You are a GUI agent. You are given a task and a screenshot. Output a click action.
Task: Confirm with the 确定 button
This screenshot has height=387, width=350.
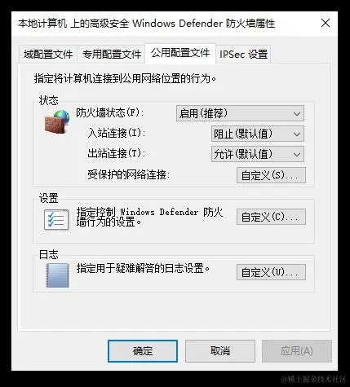[x=143, y=351]
